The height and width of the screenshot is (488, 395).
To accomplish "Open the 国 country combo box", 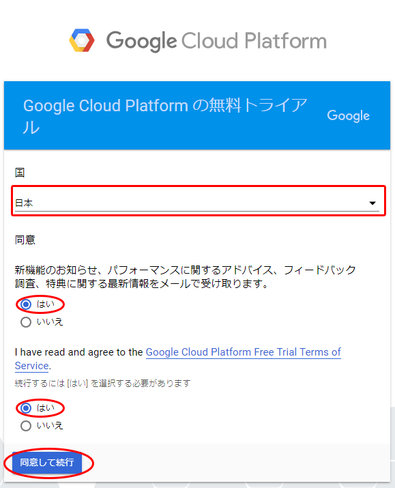I will coord(197,203).
